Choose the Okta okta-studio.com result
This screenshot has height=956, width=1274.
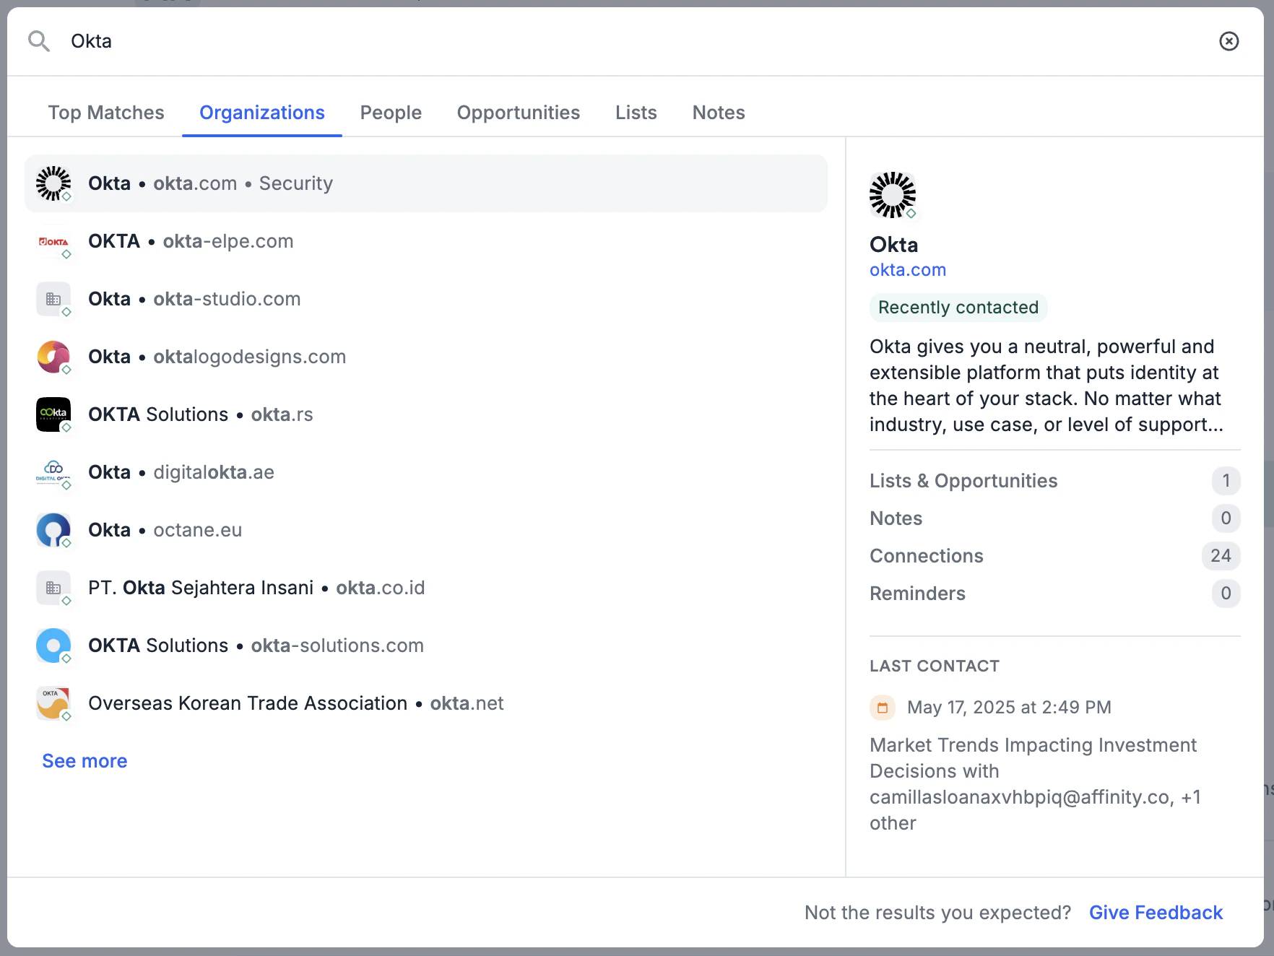coord(426,299)
